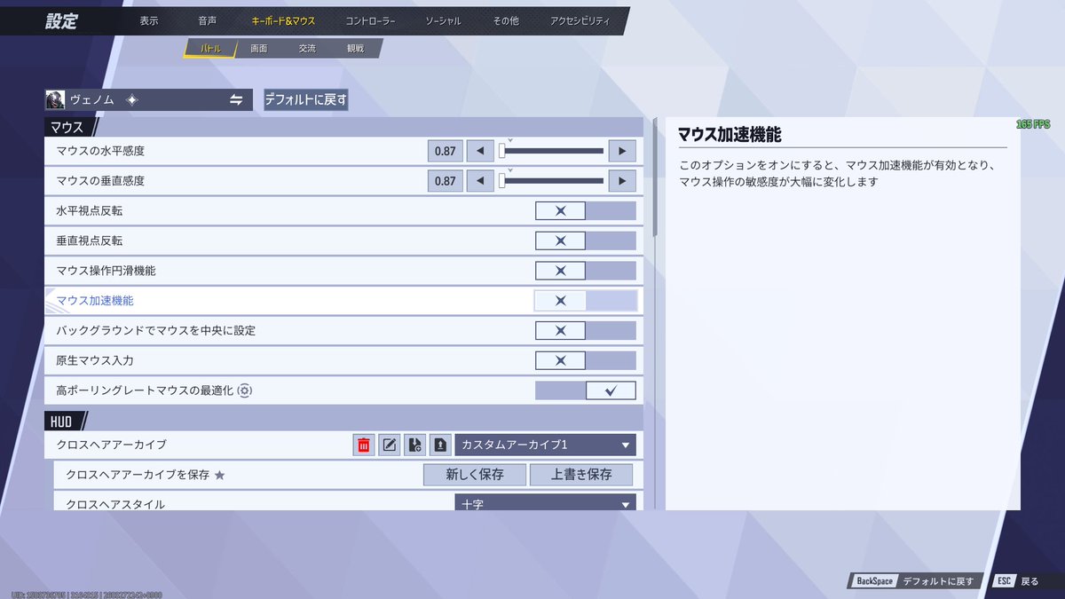Viewport: 1065px width, 599px height.
Task: Open the クロスヘアスタイル 十字 dropdown
Action: (x=546, y=503)
